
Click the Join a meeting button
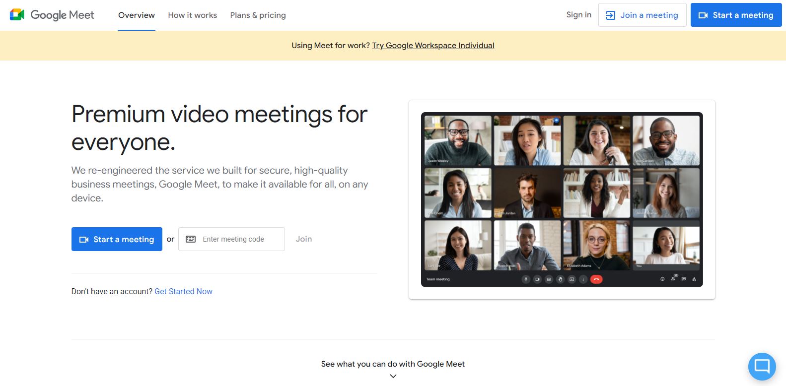click(x=643, y=15)
